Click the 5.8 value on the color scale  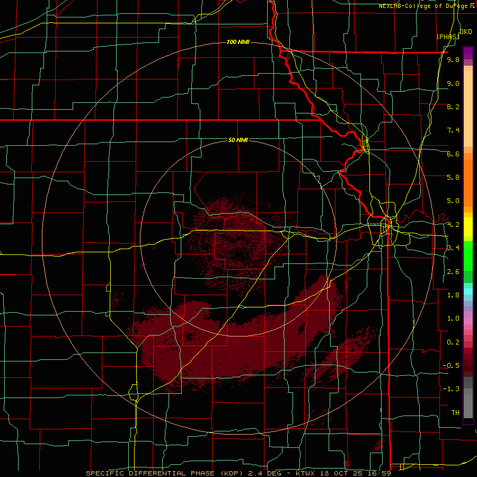pos(453,177)
